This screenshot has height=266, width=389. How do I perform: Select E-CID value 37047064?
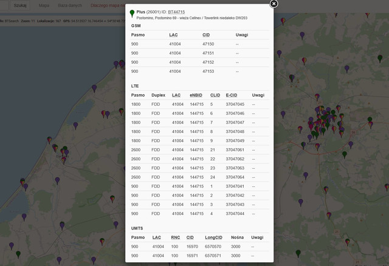[235, 177]
